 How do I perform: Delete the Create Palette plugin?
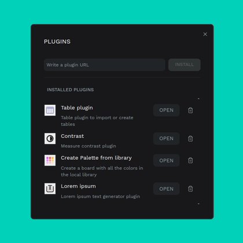(190, 160)
